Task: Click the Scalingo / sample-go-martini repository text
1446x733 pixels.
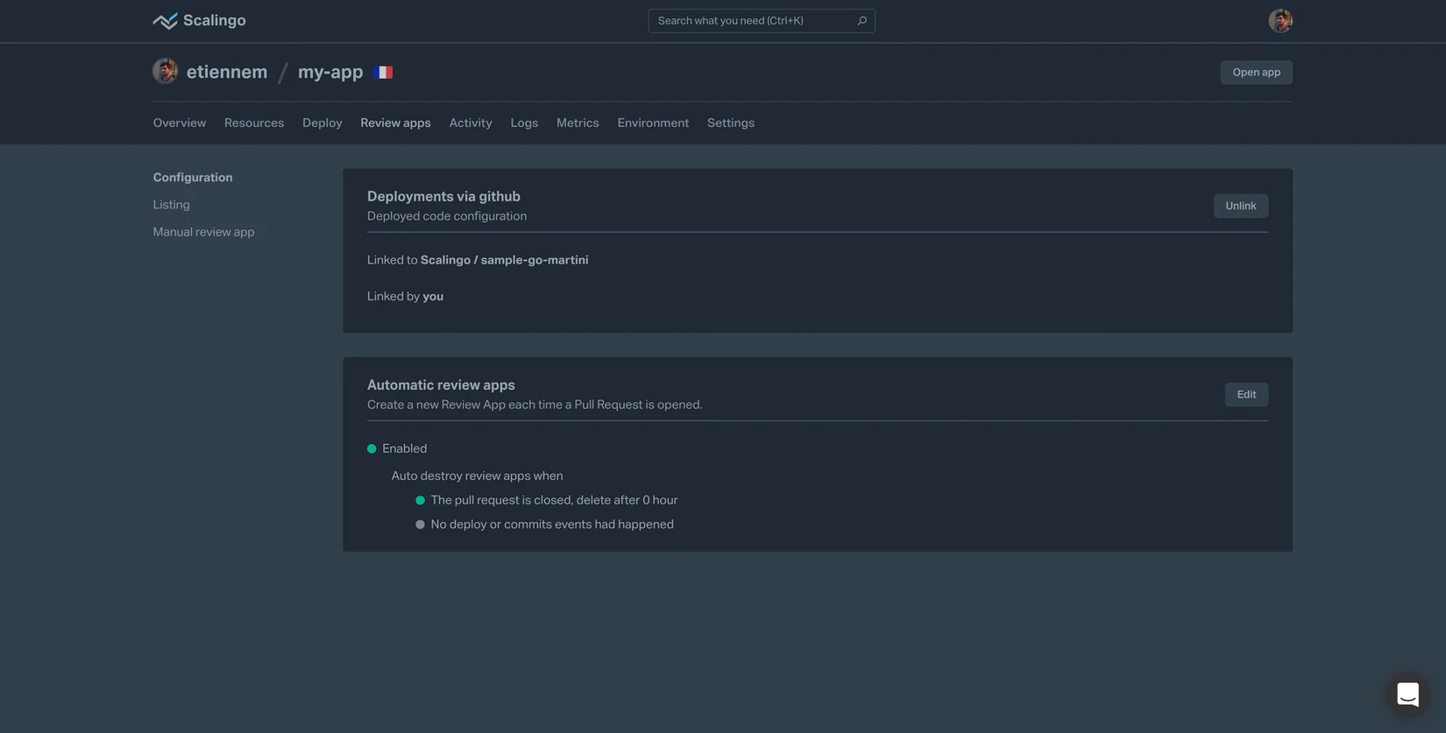Action: tap(504, 260)
